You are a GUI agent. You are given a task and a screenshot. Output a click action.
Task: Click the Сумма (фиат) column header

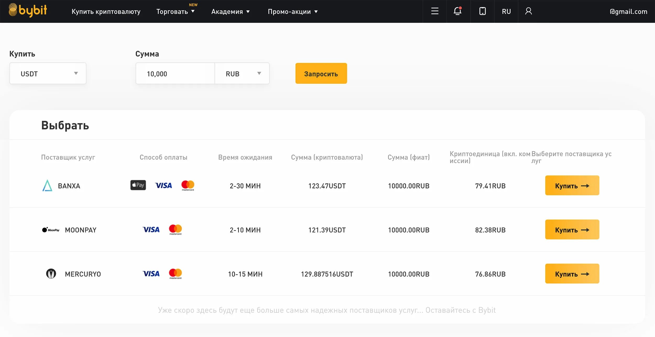pyautogui.click(x=409, y=157)
